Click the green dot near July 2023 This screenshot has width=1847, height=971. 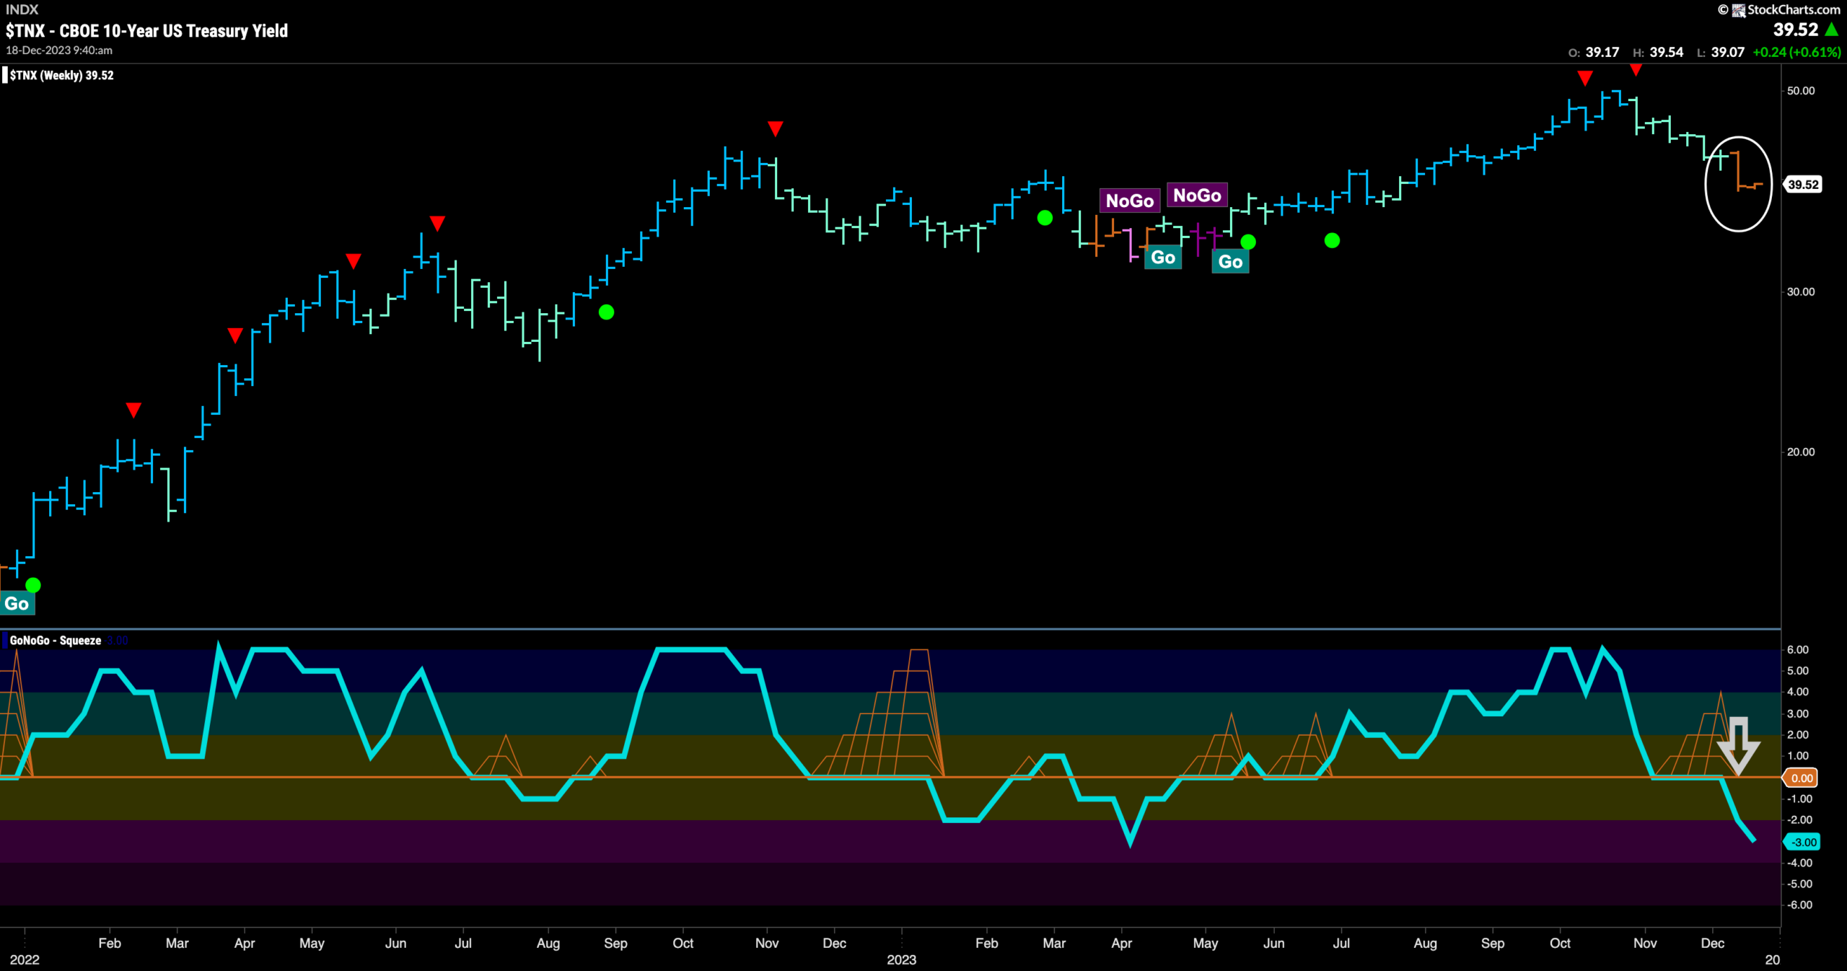[1332, 241]
